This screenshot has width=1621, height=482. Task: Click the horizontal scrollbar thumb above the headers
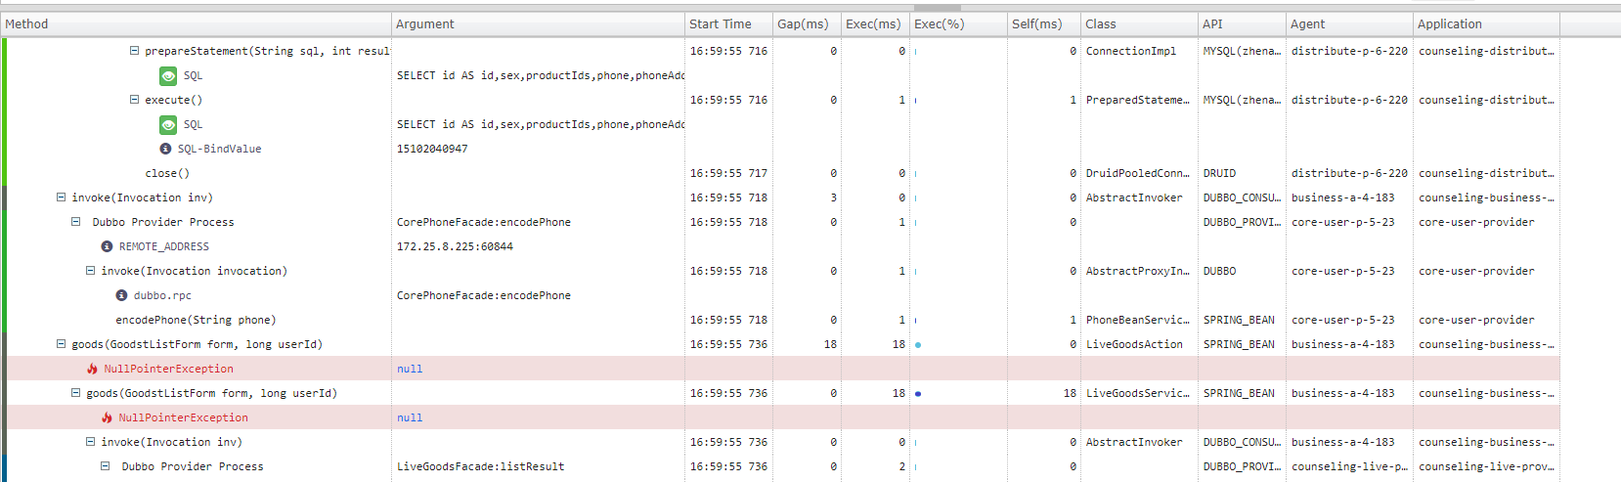click(x=937, y=7)
